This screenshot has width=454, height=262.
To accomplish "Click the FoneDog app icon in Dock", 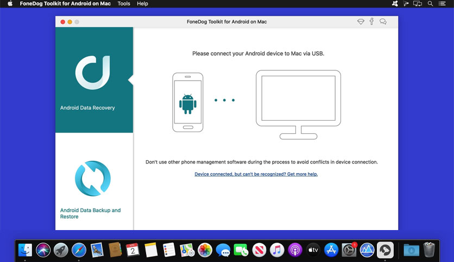I will 385,250.
